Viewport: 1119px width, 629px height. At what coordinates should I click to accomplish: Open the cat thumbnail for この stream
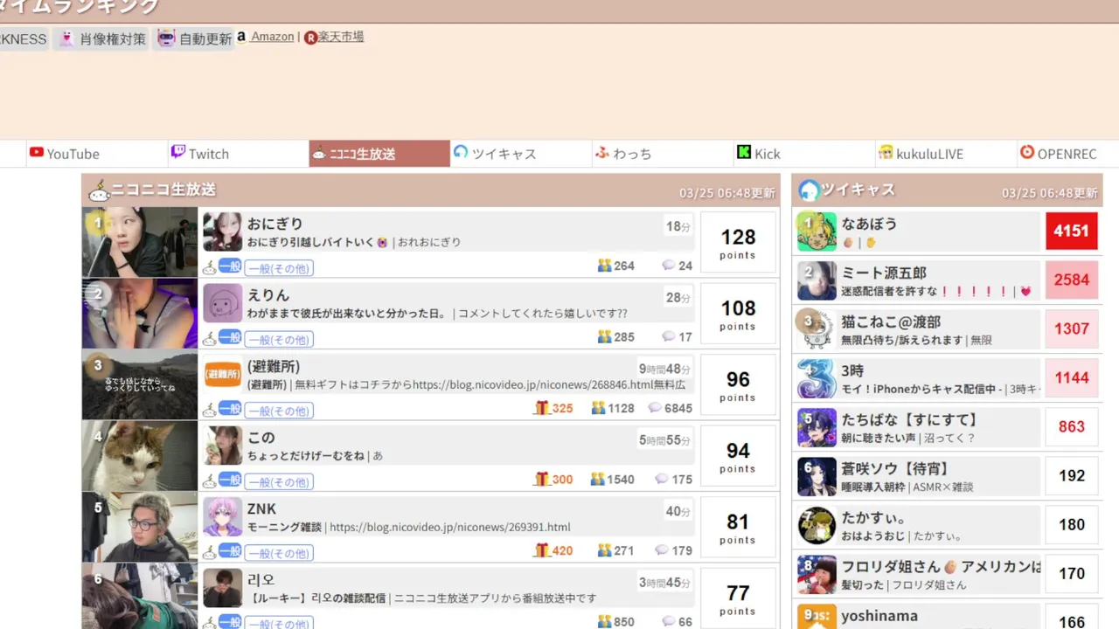(x=140, y=456)
